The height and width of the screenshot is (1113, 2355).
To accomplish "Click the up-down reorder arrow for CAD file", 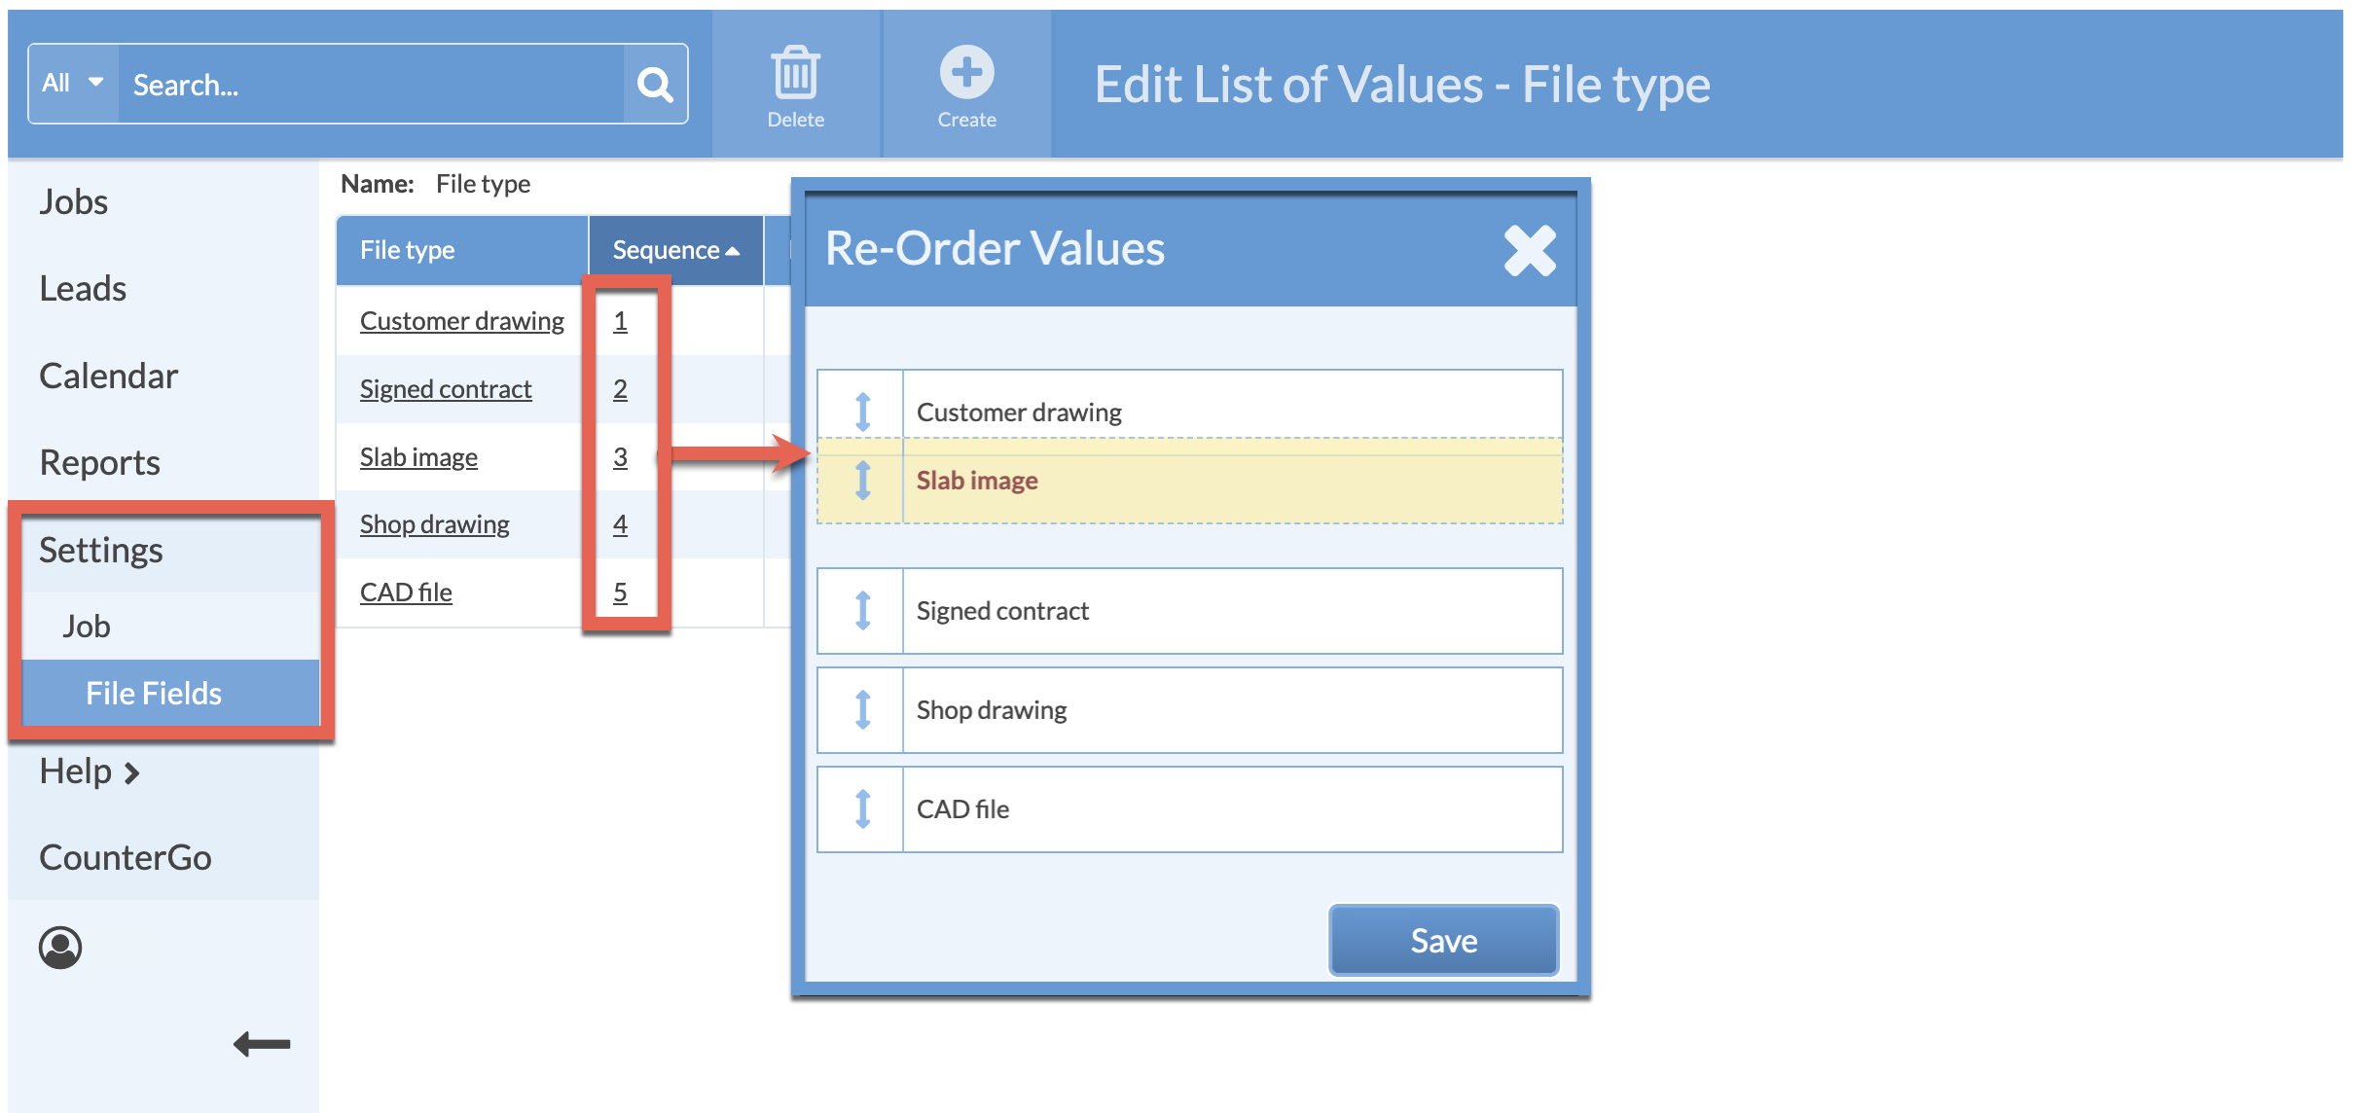I will (x=863, y=808).
